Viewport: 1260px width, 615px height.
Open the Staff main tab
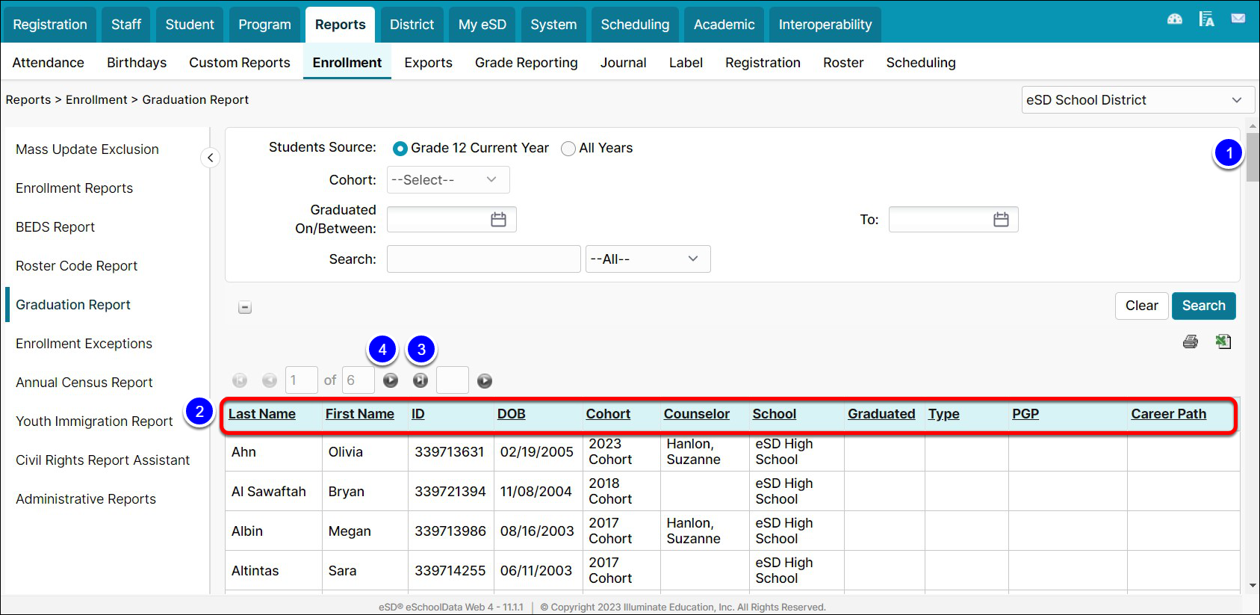(126, 25)
